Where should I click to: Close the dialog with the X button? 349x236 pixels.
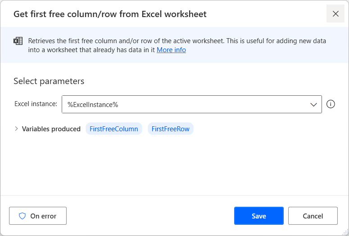[x=335, y=14]
